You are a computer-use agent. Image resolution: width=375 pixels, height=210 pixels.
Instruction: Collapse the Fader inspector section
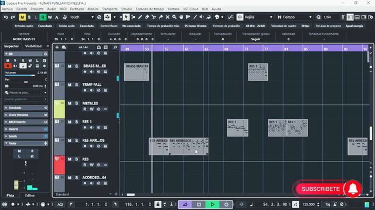coord(26,143)
